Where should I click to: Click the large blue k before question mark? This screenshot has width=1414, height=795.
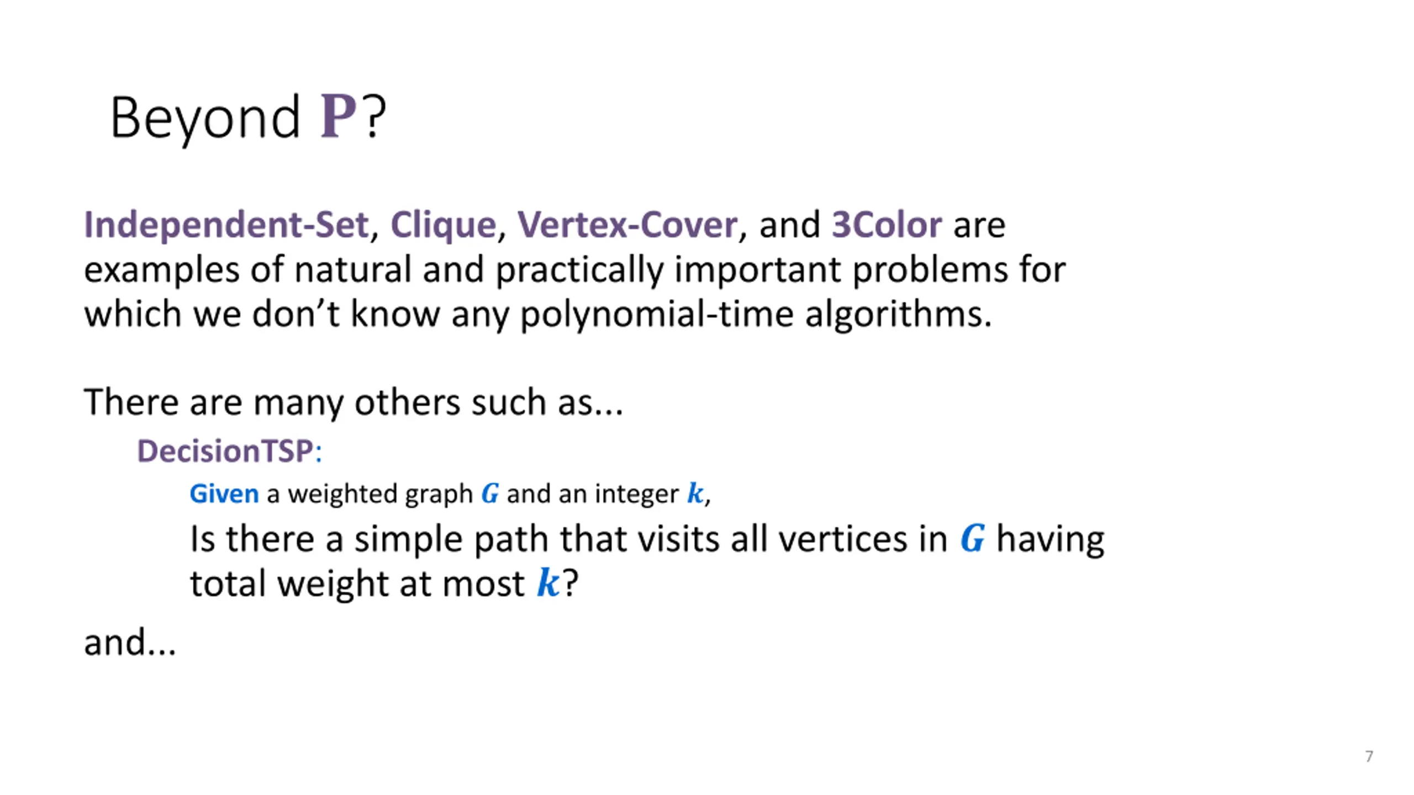pyautogui.click(x=548, y=582)
